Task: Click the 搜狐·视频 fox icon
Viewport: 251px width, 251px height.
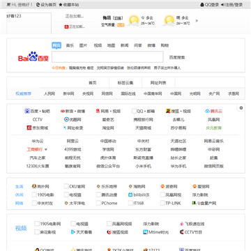Action: point(168,111)
